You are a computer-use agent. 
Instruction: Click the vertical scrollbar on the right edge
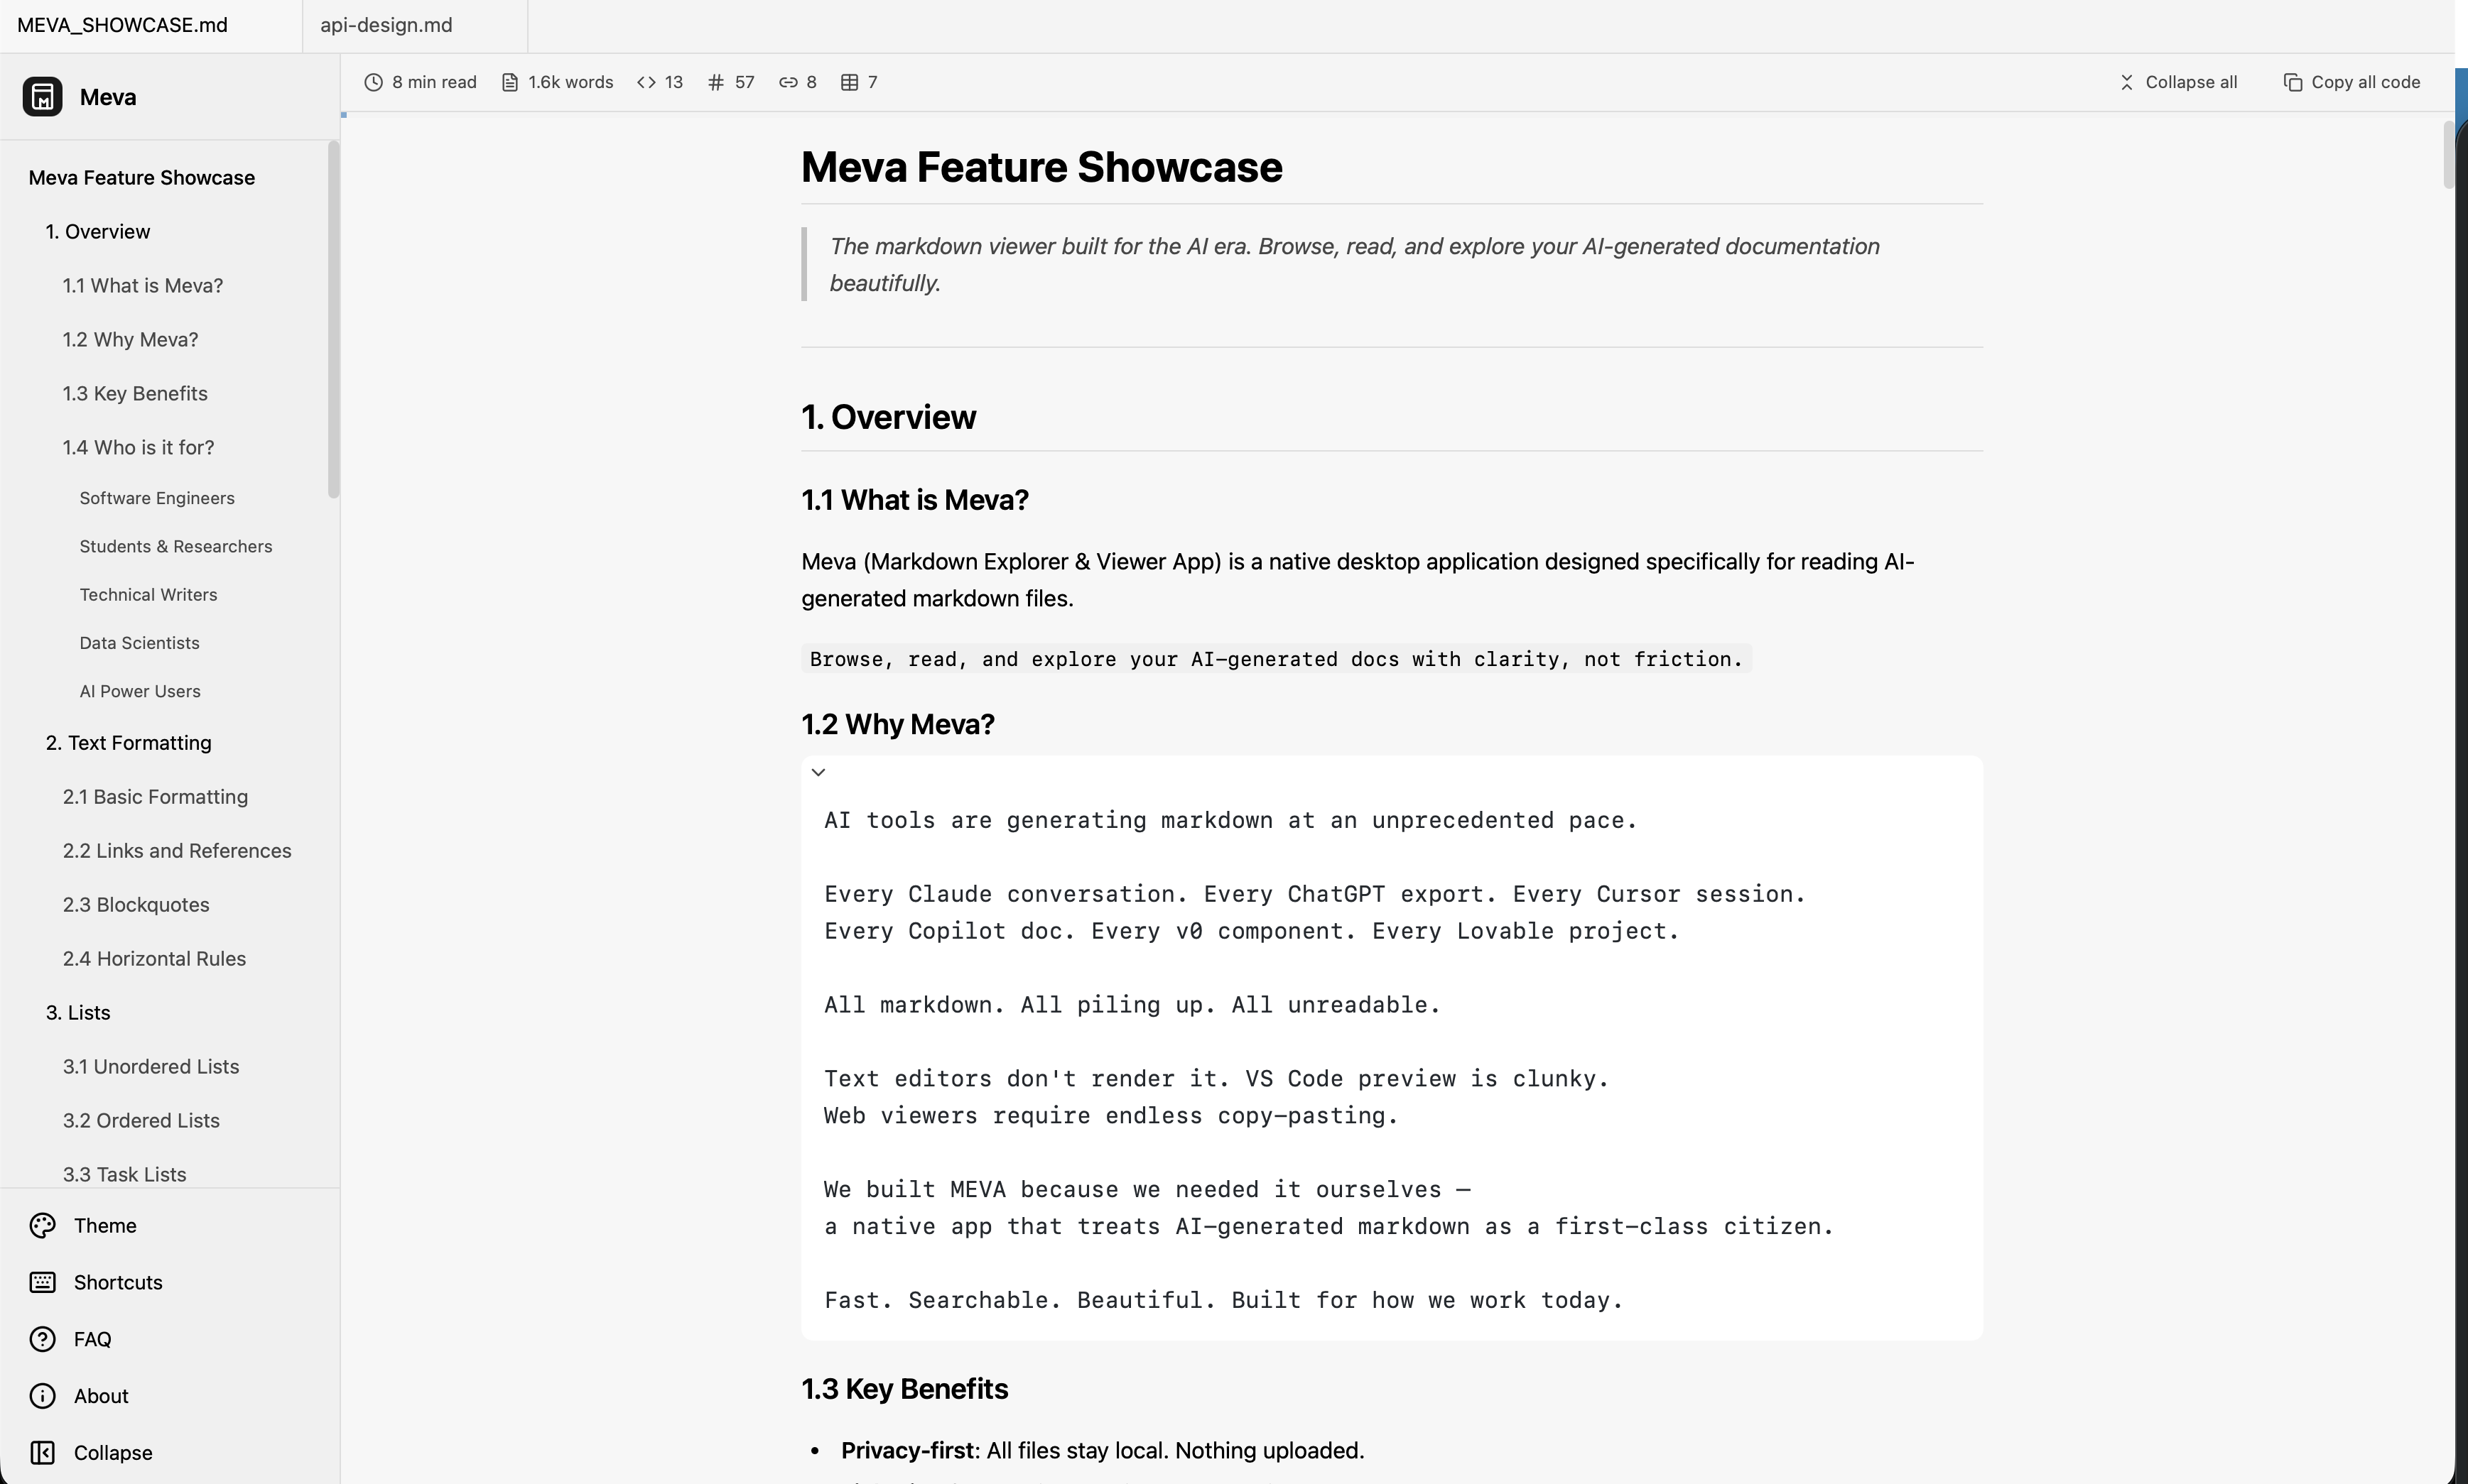(2451, 155)
